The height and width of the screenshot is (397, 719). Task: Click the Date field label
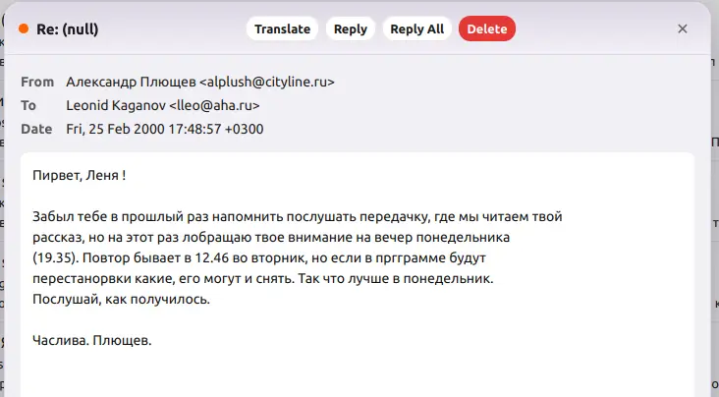(36, 129)
